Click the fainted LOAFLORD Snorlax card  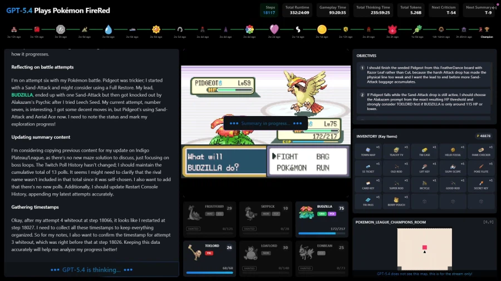(266, 258)
